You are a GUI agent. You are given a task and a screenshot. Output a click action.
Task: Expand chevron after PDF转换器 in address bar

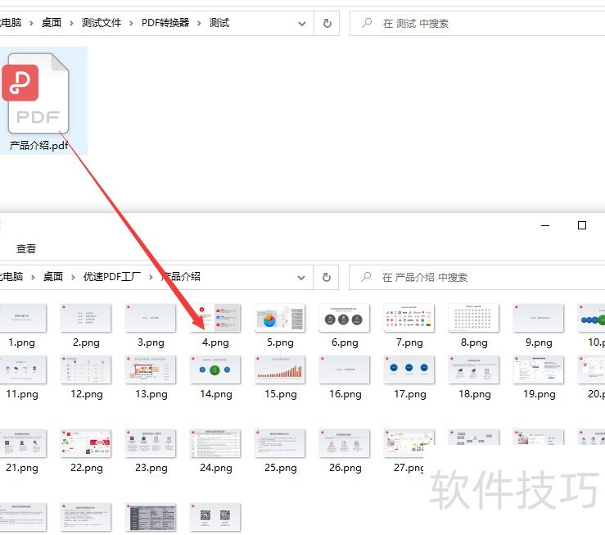[199, 24]
